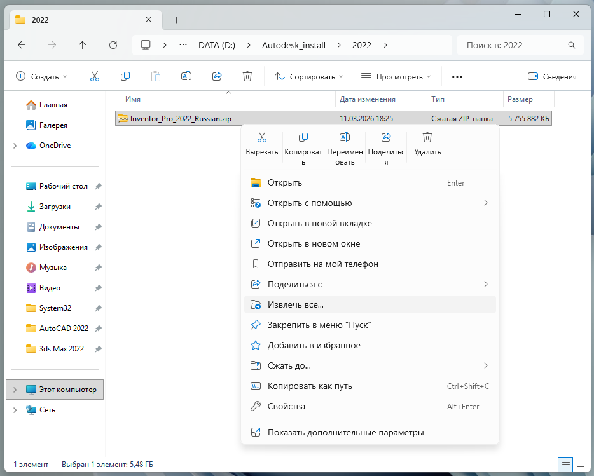Viewport: 594px width, 476px height.
Task: Expand Этот компьютер tree node
Action: 15,390
